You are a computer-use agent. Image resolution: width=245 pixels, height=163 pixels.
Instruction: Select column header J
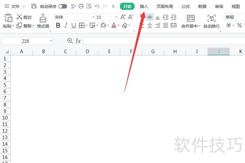click(x=219, y=51)
